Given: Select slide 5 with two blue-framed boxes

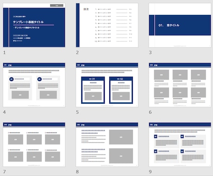Looking at the screenshot, I should [x=107, y=85].
